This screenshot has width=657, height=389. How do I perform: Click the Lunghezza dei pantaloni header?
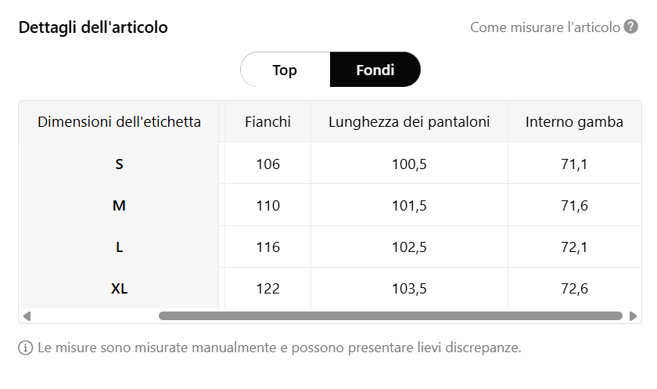click(409, 121)
